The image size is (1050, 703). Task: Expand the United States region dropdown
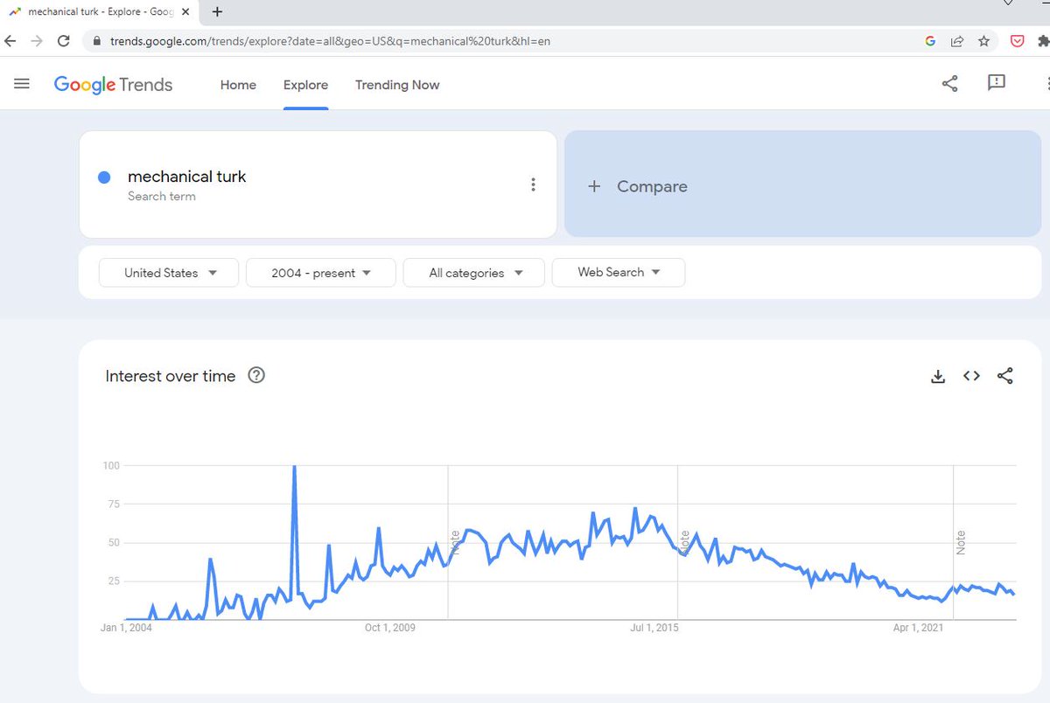click(169, 273)
